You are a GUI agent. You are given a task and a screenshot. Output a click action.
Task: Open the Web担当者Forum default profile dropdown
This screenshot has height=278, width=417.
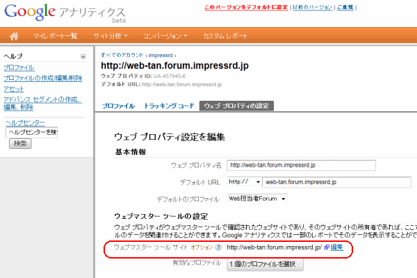click(x=258, y=199)
